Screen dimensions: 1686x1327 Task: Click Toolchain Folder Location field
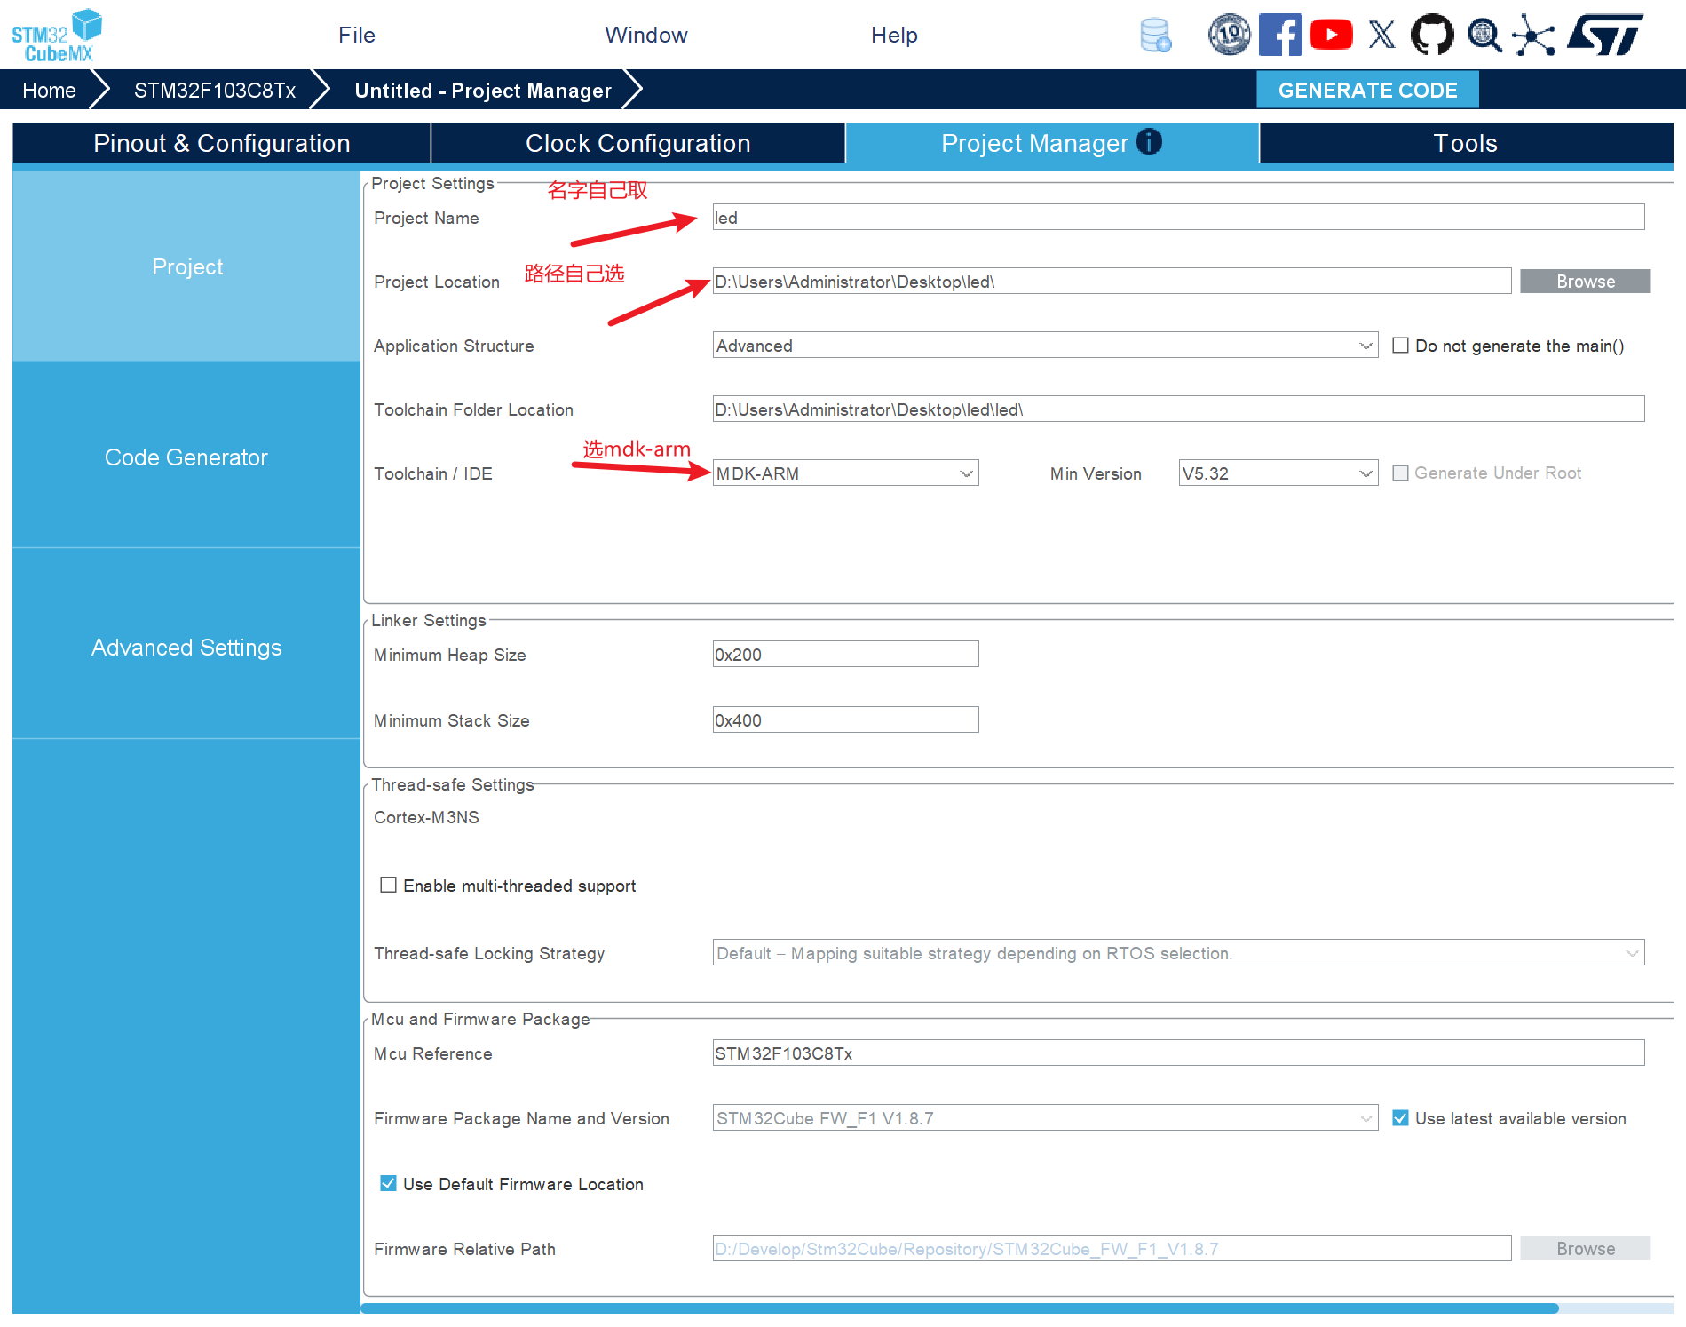[x=1178, y=409]
